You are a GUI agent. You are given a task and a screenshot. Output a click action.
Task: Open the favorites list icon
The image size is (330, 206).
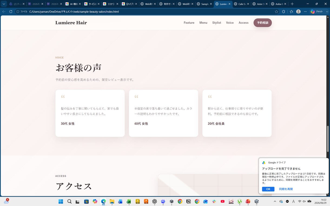[x=291, y=12]
